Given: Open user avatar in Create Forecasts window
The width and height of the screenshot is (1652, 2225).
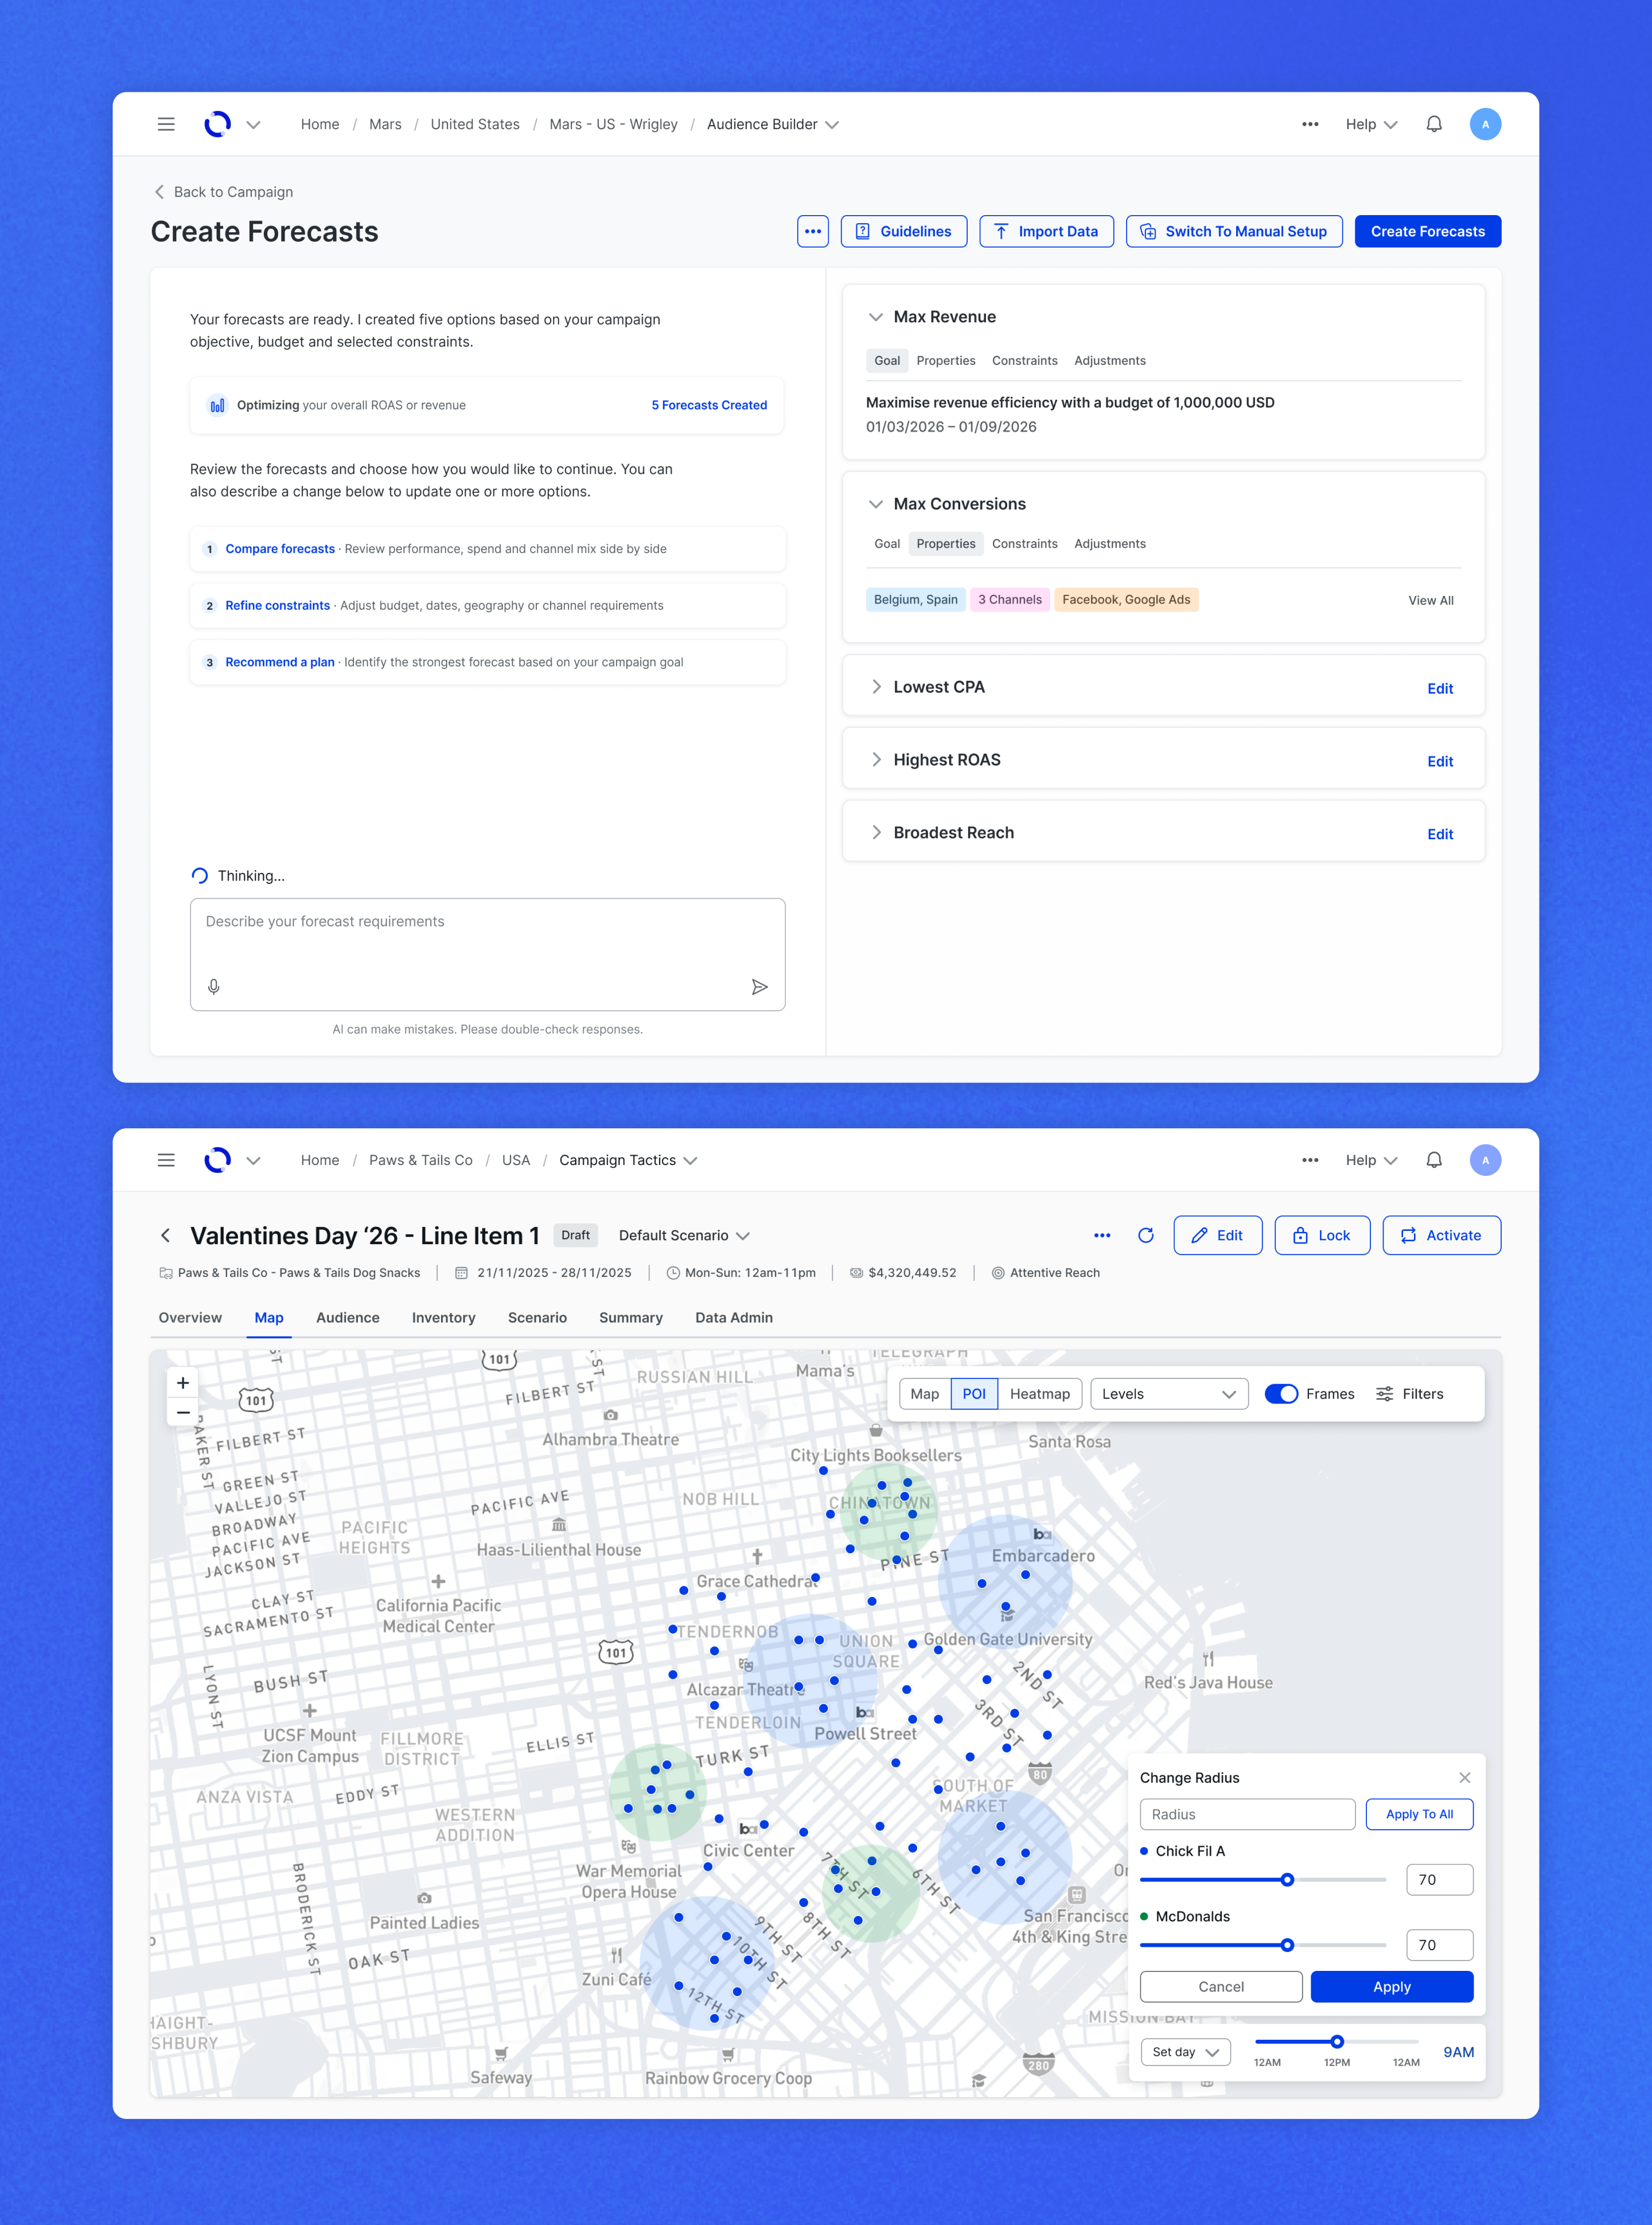Looking at the screenshot, I should 1485,124.
